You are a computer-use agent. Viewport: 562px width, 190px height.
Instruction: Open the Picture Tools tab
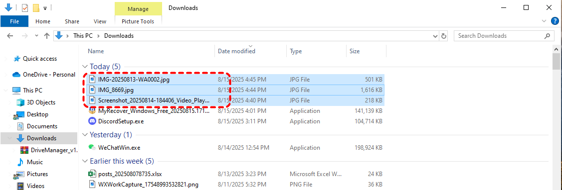coord(138,21)
